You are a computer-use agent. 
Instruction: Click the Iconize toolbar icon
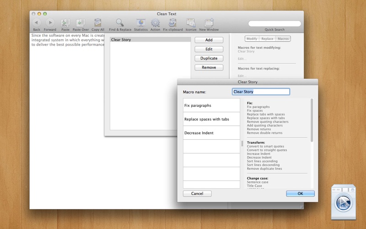tap(191, 22)
